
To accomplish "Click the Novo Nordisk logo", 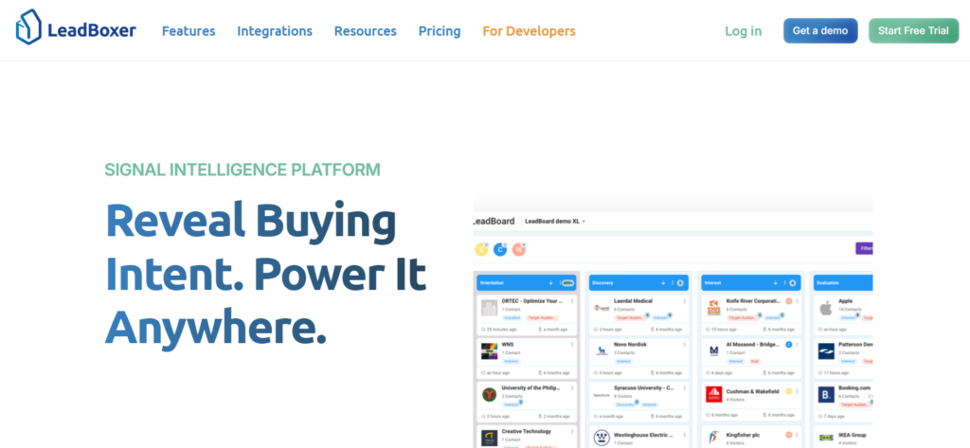I will (602, 351).
